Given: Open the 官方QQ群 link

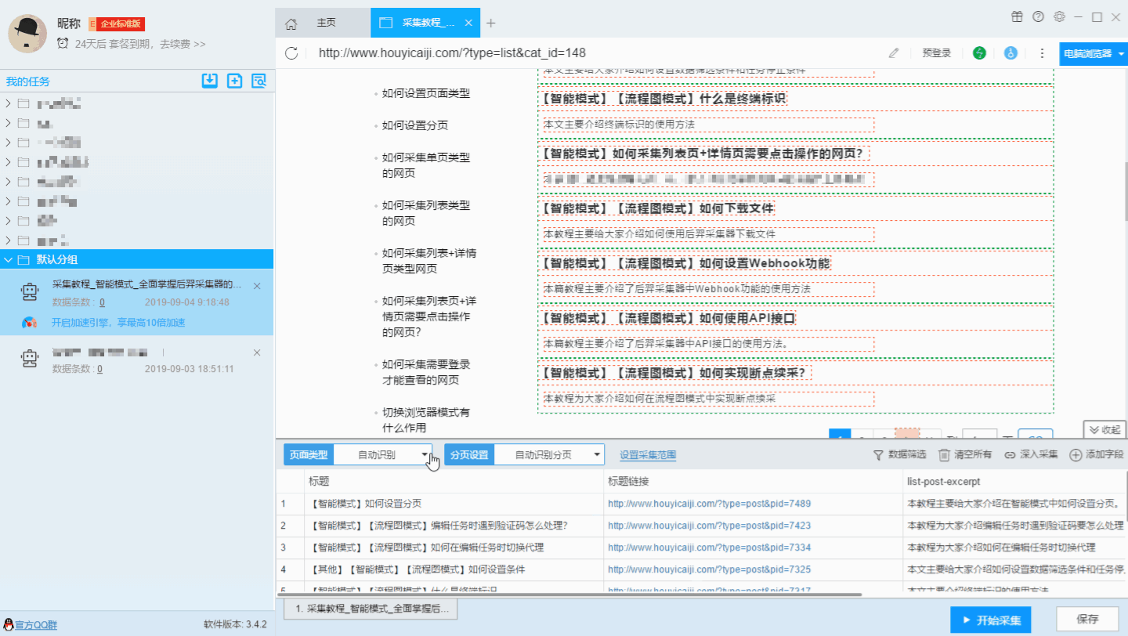Looking at the screenshot, I should (36, 624).
